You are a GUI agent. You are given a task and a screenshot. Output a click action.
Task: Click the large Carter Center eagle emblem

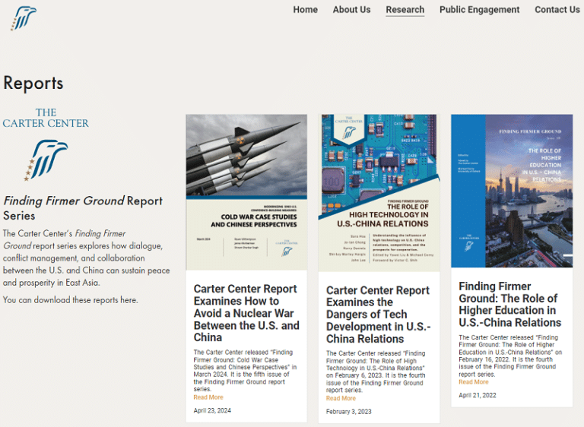[46, 160]
